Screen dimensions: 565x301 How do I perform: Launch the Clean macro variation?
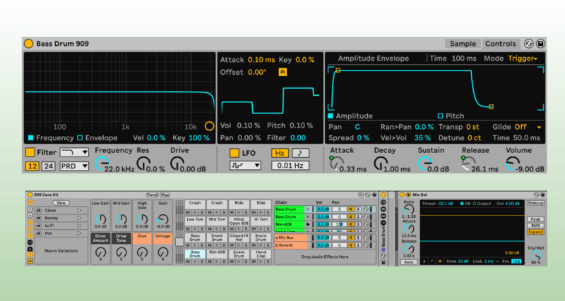tap(79, 210)
